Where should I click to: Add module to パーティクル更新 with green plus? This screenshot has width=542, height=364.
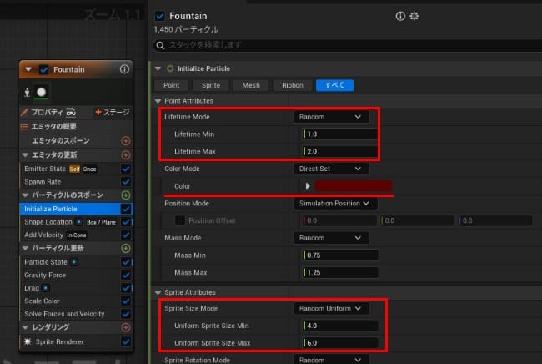126,248
